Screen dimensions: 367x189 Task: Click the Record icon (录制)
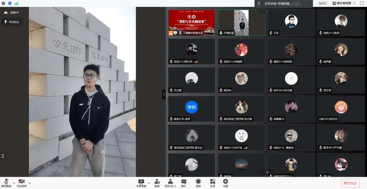tap(198, 183)
